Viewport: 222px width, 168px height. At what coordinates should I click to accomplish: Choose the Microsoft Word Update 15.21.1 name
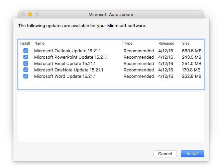click(65, 76)
